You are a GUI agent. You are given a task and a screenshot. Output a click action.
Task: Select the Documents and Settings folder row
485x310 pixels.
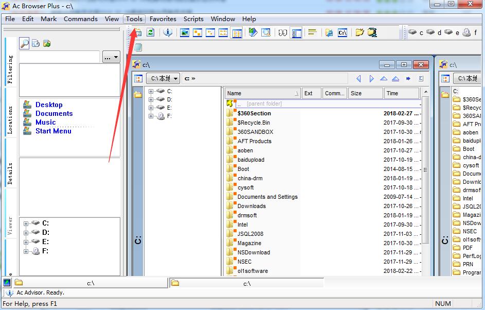click(x=323, y=197)
